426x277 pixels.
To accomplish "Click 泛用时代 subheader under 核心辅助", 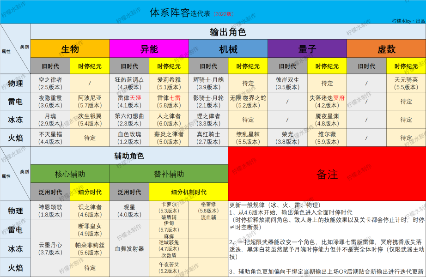I will 50,192.
